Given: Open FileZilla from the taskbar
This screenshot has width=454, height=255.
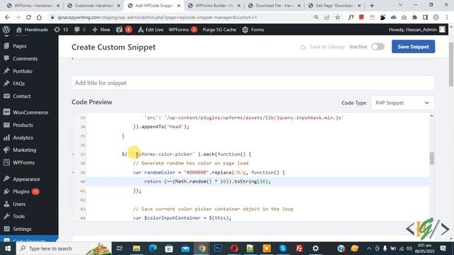Looking at the screenshot, I should click(x=299, y=249).
